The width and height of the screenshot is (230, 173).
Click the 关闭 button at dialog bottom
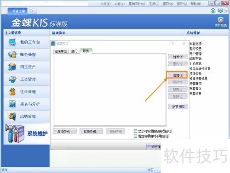tap(154, 147)
